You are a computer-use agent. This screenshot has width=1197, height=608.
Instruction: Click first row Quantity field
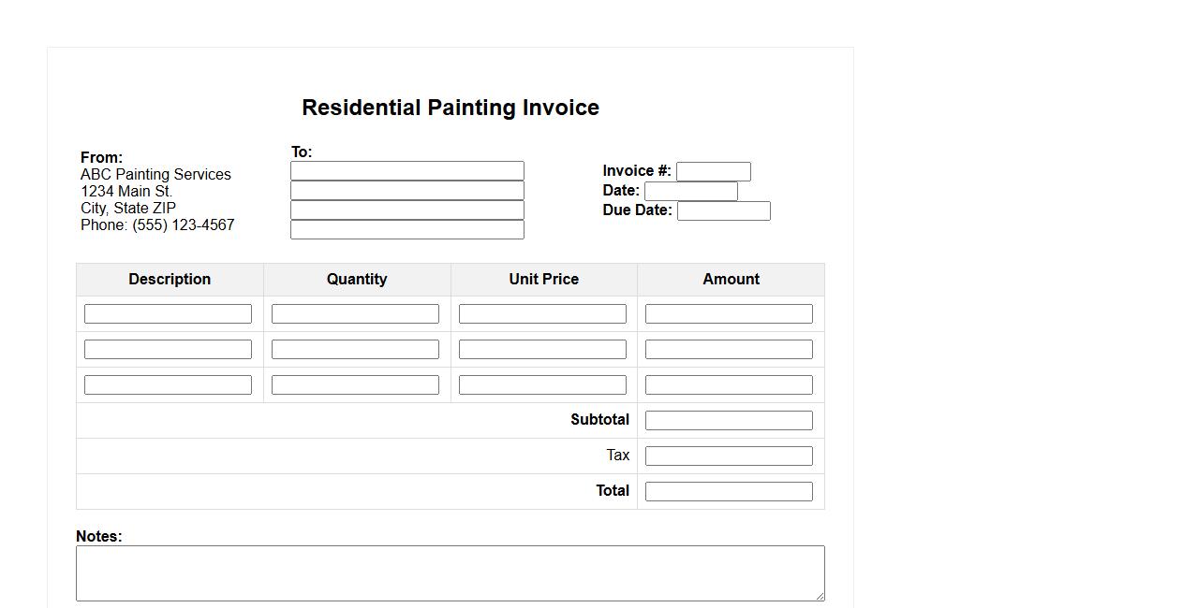tap(355, 313)
